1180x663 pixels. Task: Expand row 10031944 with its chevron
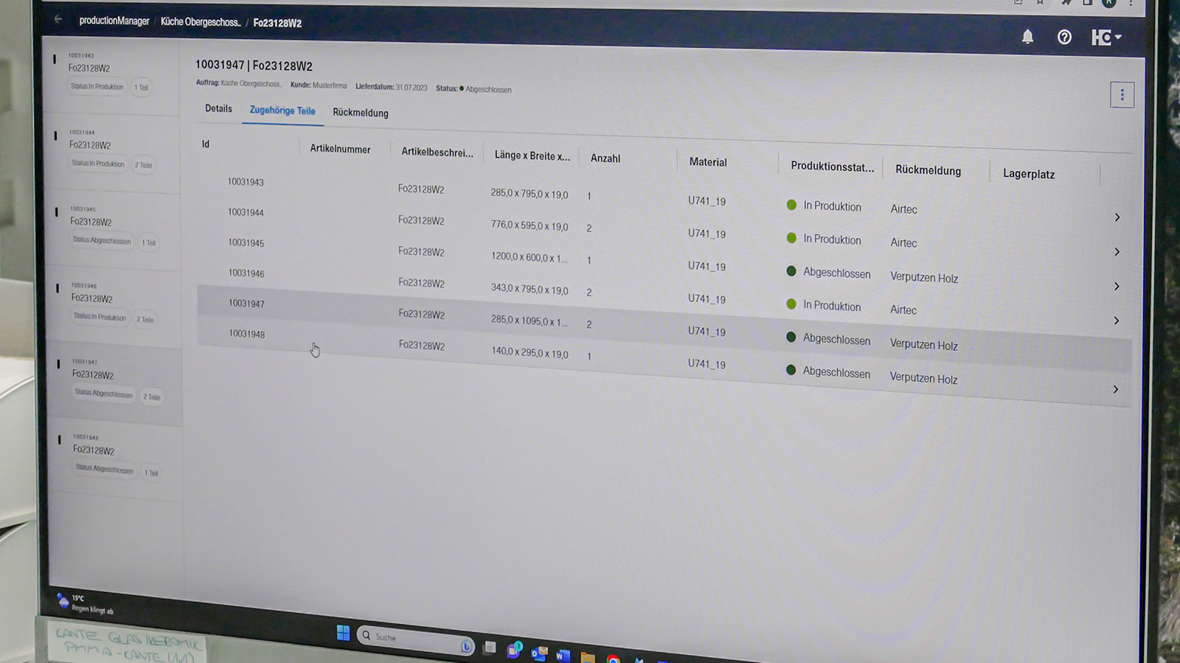tap(1117, 252)
